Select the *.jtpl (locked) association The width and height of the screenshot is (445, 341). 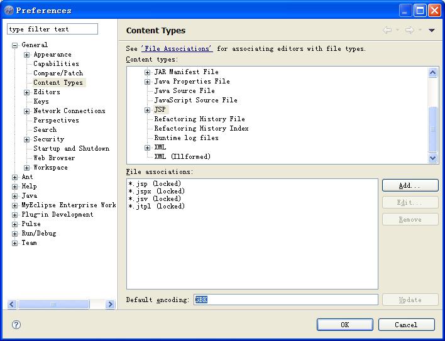click(x=157, y=207)
